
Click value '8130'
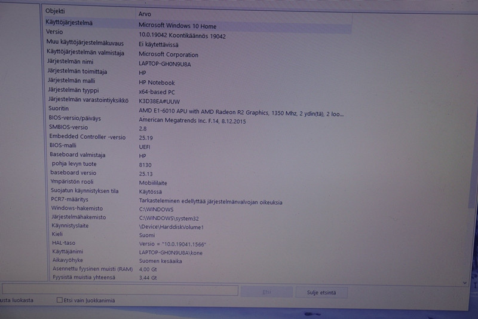click(x=145, y=165)
